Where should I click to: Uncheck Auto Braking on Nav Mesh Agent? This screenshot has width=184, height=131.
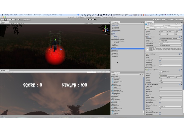tap(160, 103)
